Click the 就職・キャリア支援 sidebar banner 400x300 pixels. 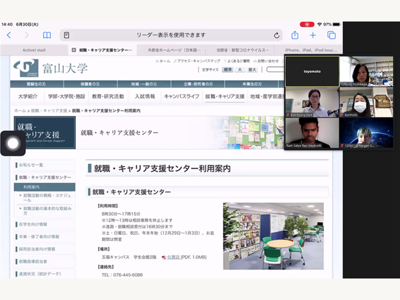click(x=44, y=132)
